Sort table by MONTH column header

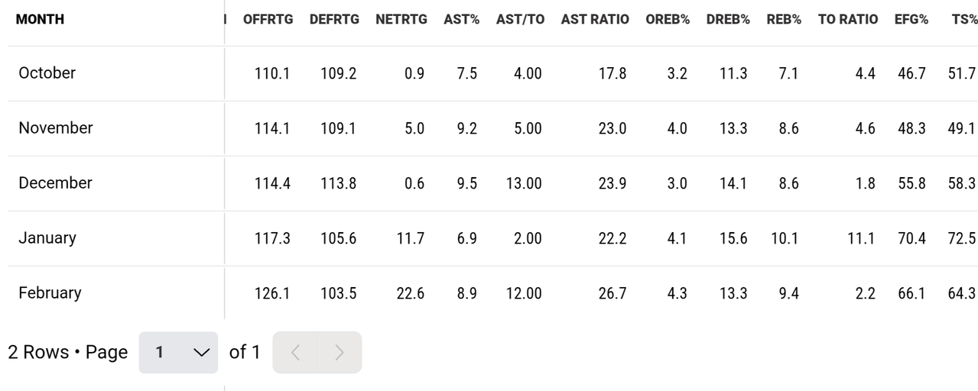[x=40, y=20]
